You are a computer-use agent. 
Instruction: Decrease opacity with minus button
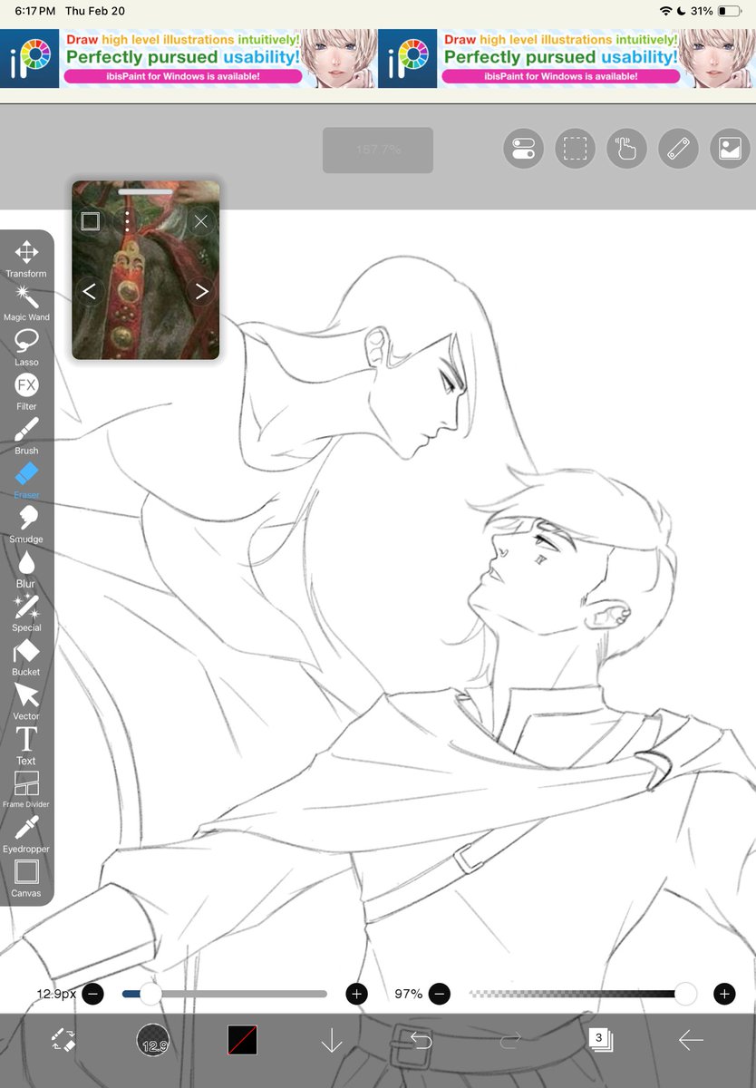tap(440, 994)
